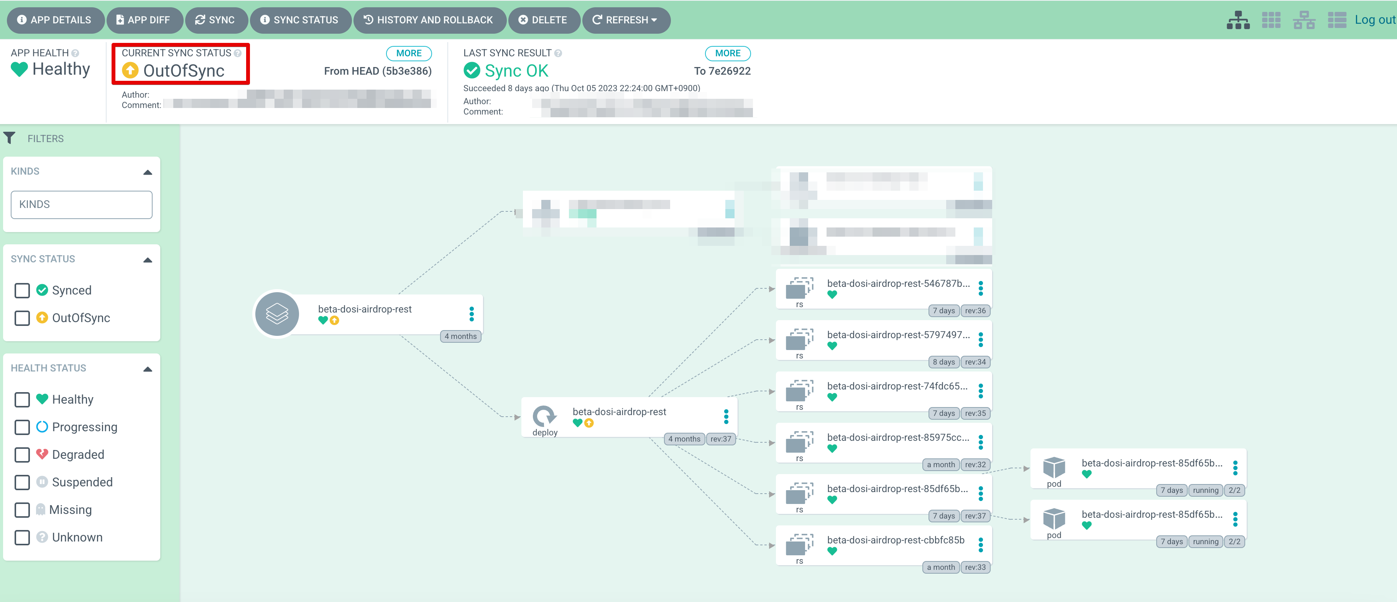Click MORE in the last sync result panel

pyautogui.click(x=728, y=53)
